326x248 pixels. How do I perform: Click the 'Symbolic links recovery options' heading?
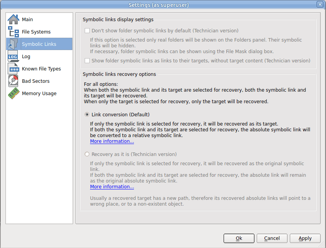click(119, 74)
